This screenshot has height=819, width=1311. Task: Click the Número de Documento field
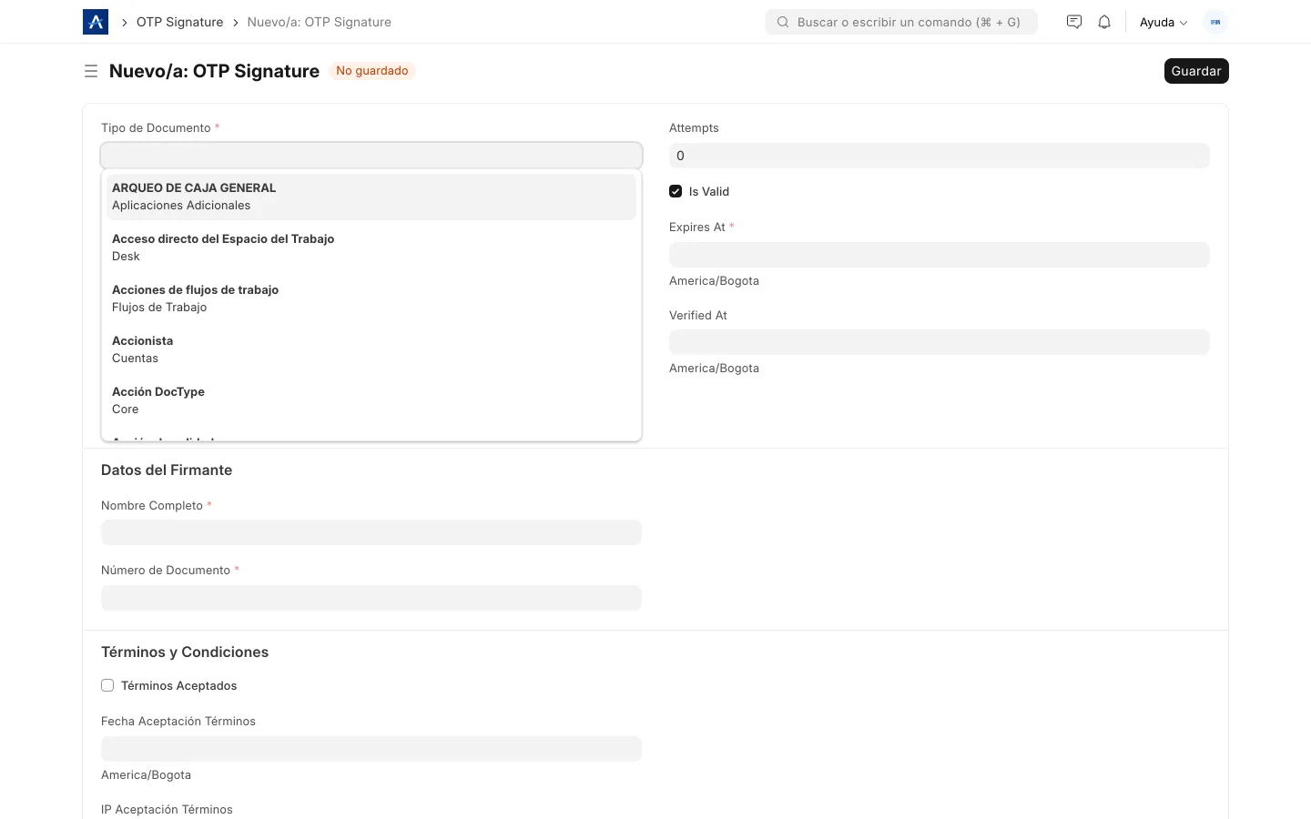point(371,598)
